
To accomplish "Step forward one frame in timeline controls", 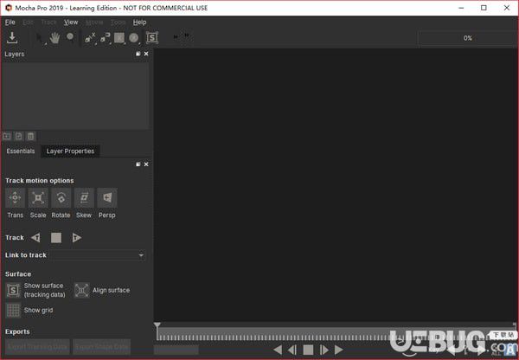I will tap(324, 350).
